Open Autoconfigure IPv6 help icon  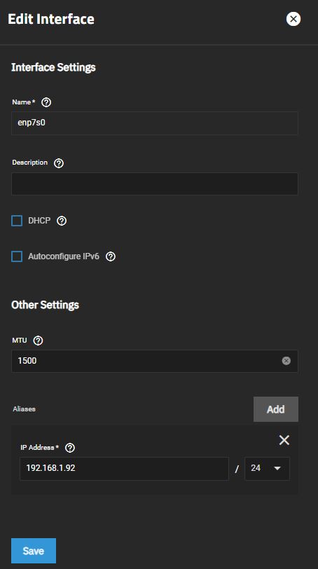[110, 256]
